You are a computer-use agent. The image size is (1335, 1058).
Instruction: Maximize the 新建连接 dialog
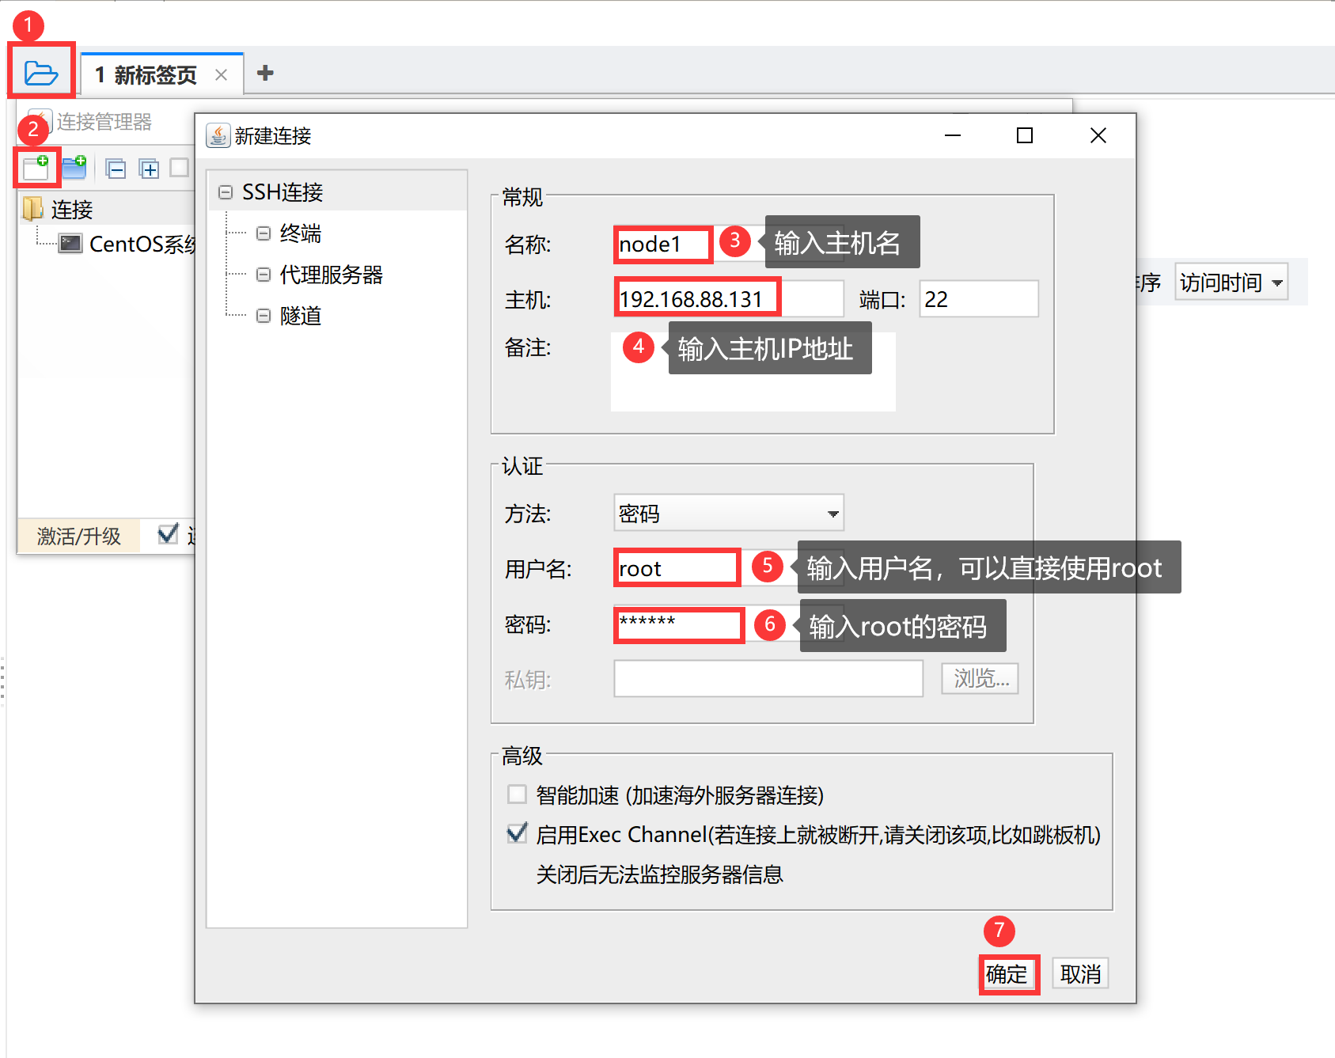(1025, 136)
